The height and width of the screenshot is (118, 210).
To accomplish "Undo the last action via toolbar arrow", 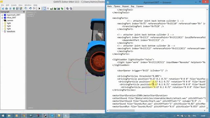I will point(31,9).
